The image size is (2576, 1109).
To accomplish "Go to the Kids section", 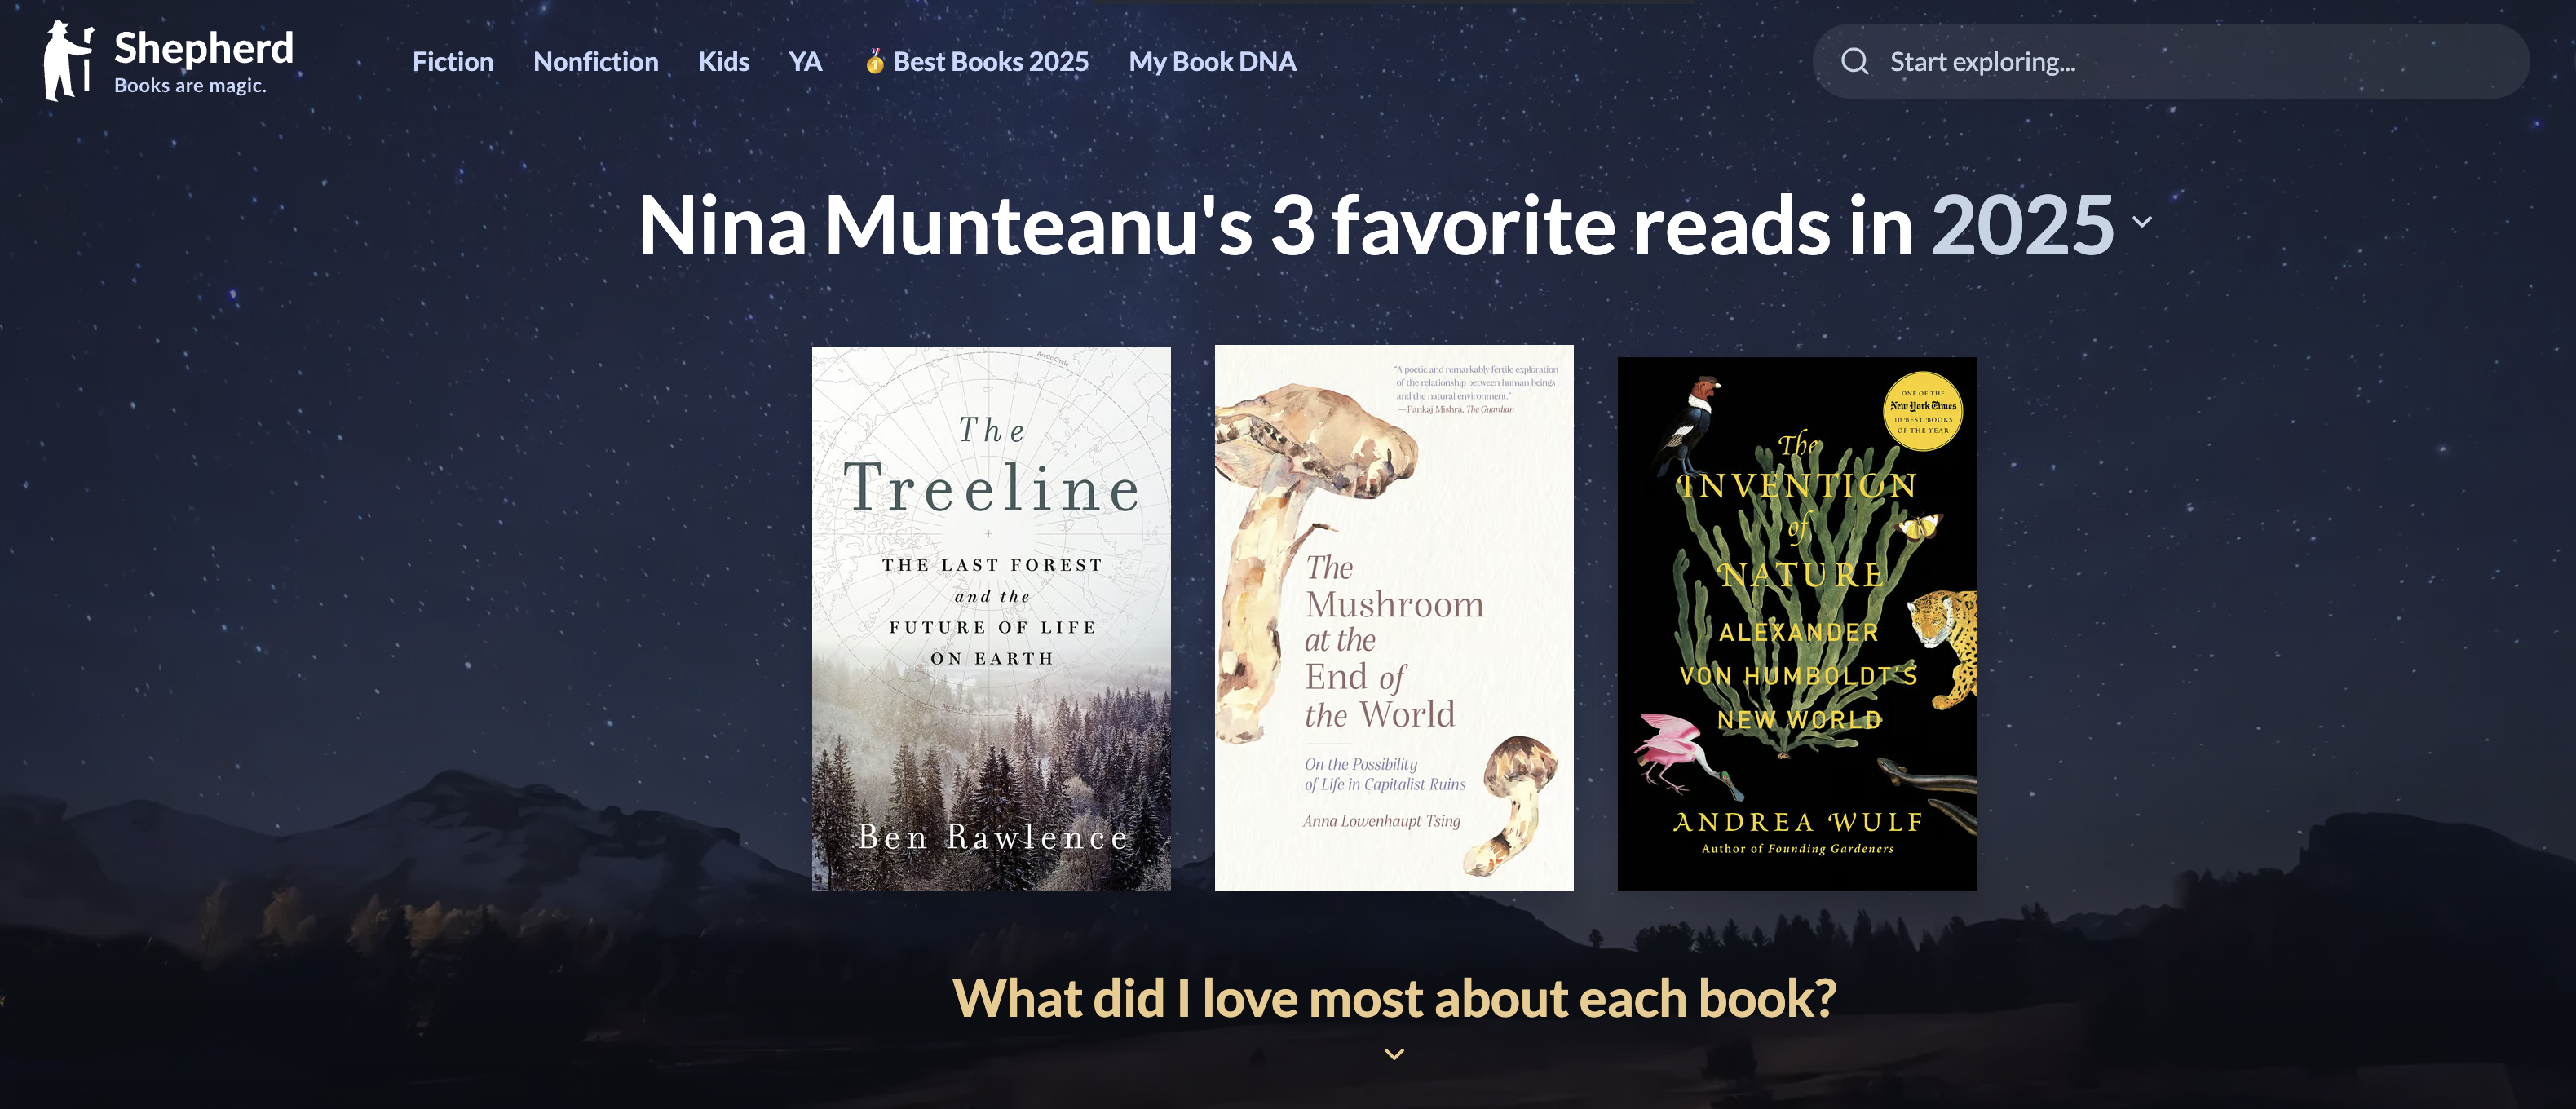I will click(x=724, y=62).
